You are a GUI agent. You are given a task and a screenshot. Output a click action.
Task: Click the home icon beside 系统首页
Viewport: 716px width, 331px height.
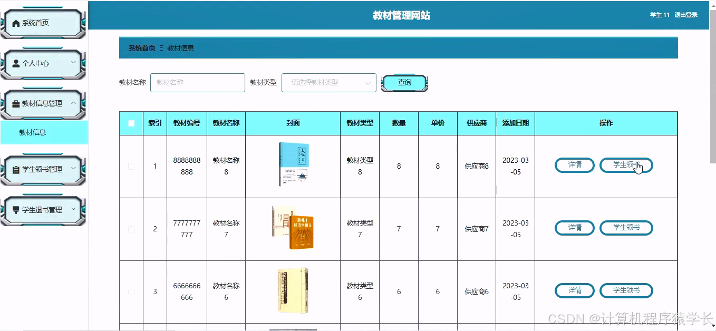(16, 23)
